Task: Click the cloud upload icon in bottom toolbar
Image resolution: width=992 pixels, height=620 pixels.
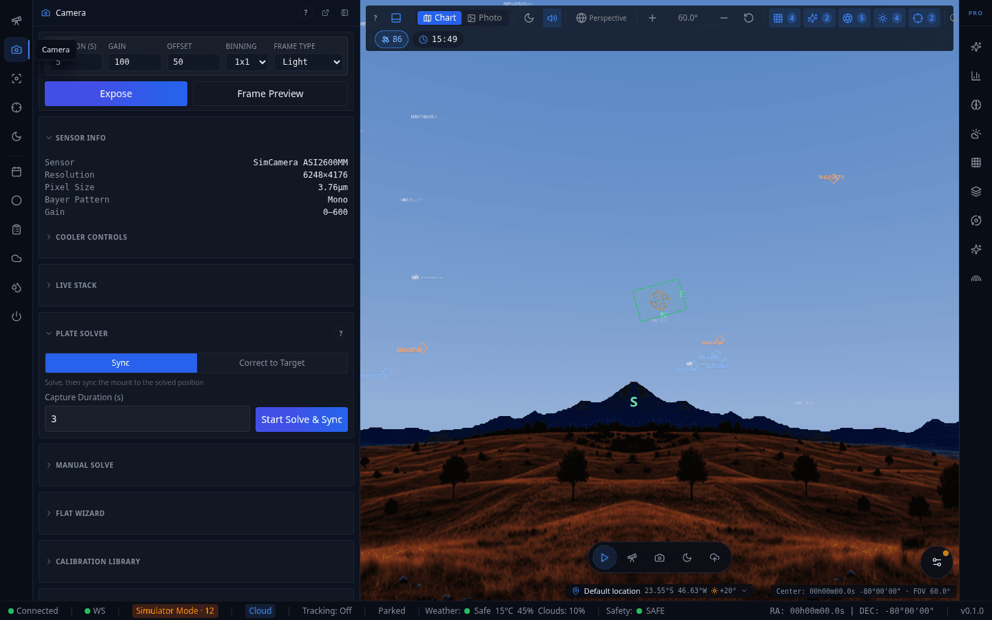Action: click(714, 558)
